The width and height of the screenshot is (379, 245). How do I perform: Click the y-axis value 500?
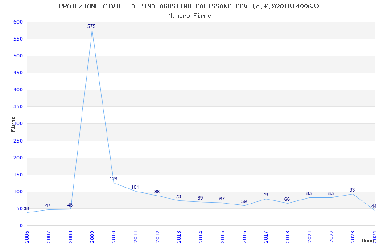click(18, 56)
